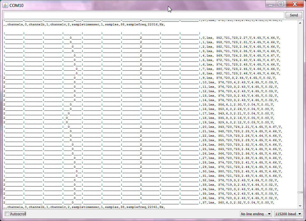The height and width of the screenshot is (221, 306).
Task: Click the scrollbar down arrow
Action: [x=300, y=206]
